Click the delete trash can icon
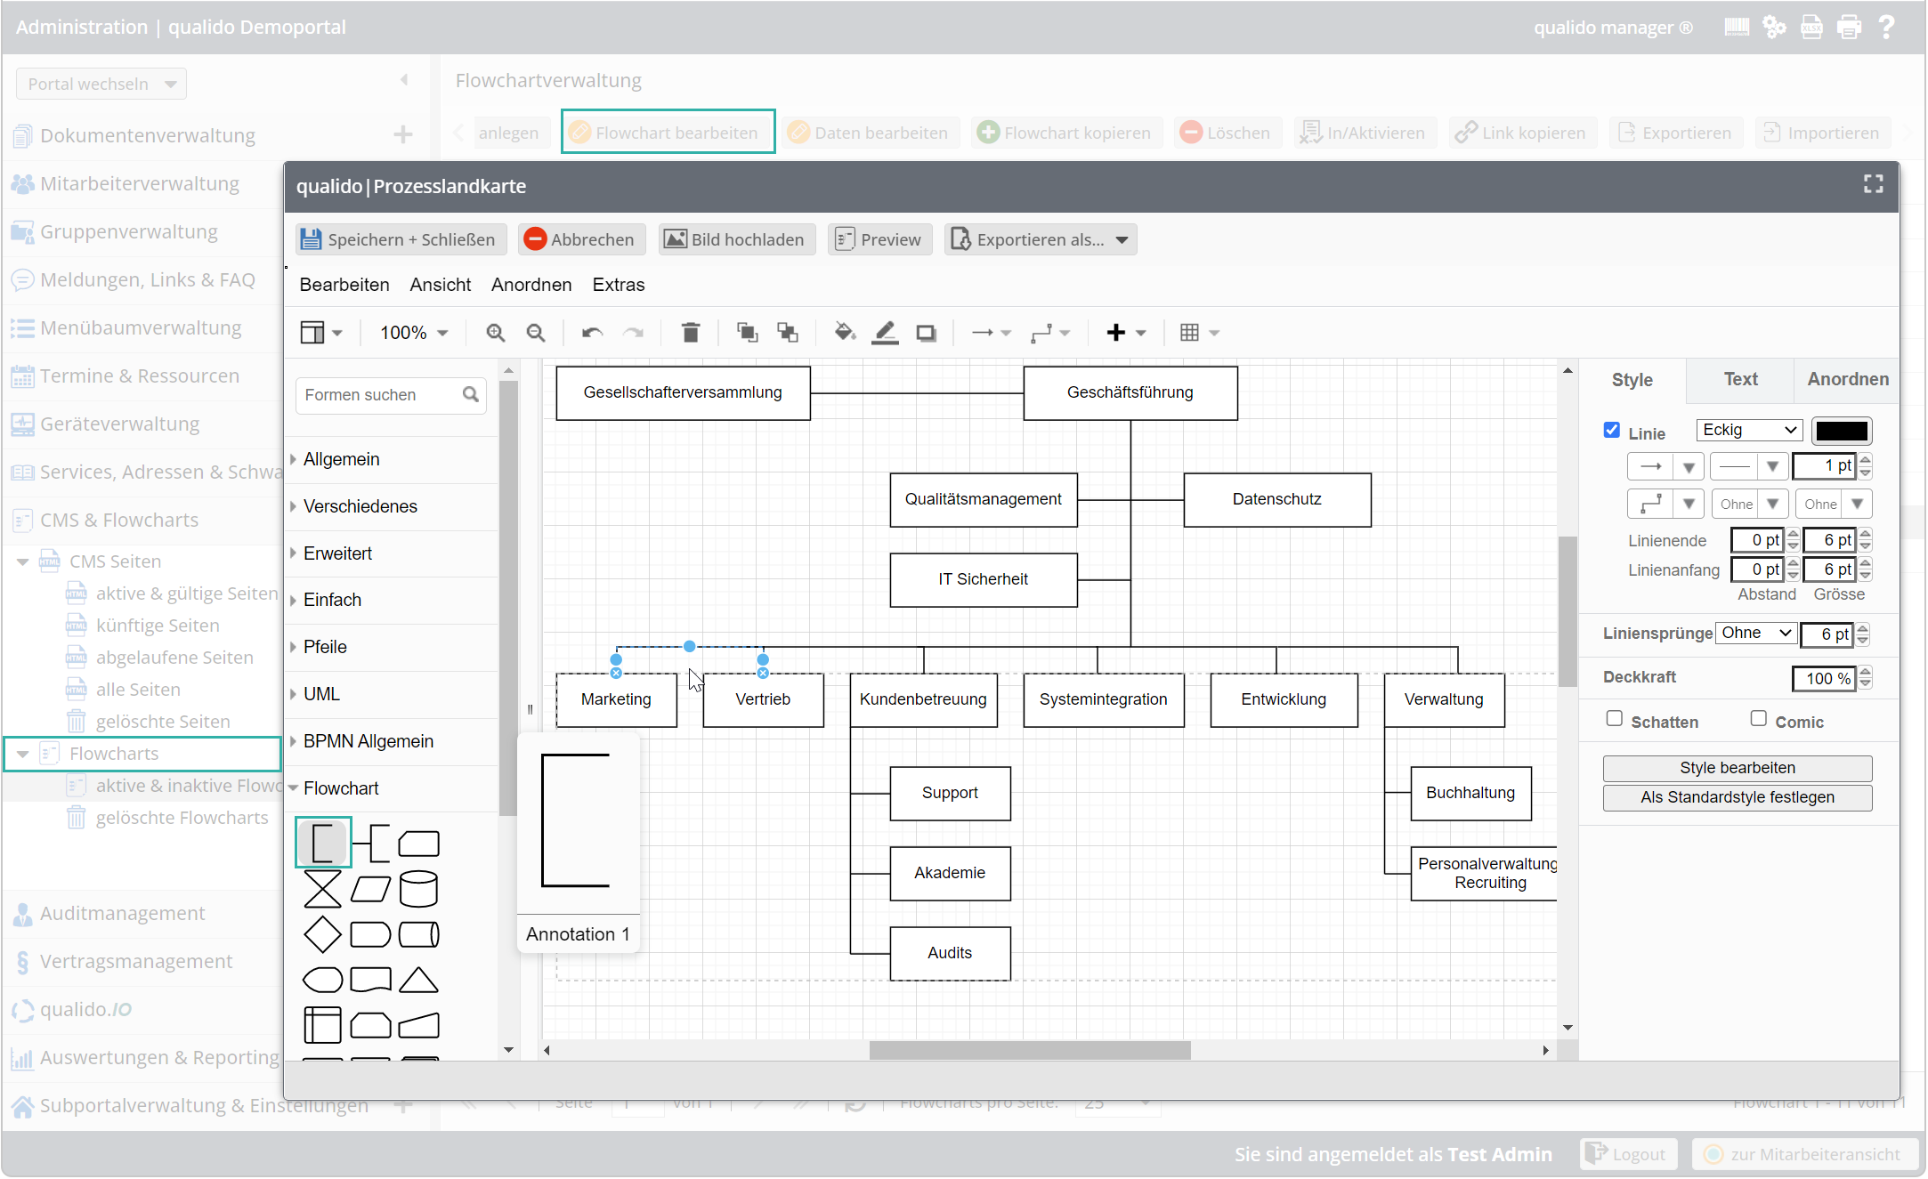This screenshot has height=1179, width=1928. 690,333
